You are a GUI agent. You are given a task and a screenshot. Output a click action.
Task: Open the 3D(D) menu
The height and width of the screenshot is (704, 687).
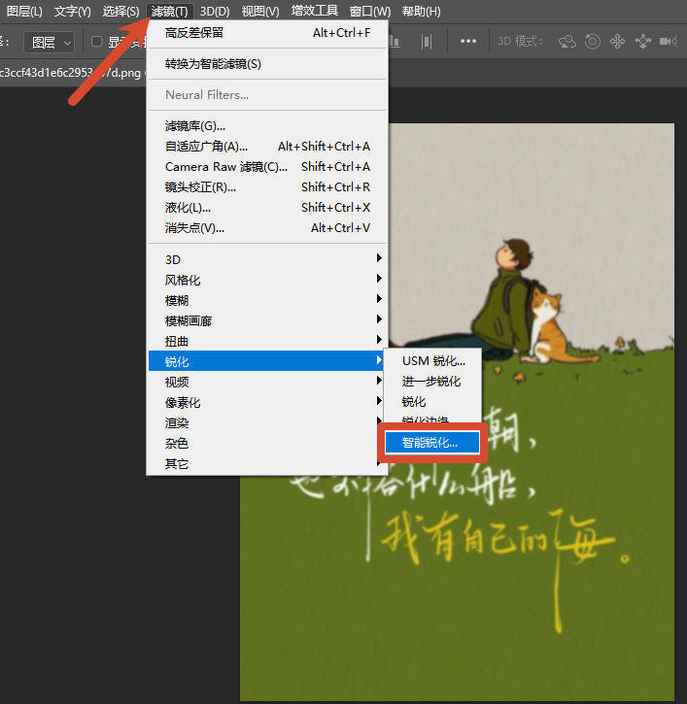[215, 12]
